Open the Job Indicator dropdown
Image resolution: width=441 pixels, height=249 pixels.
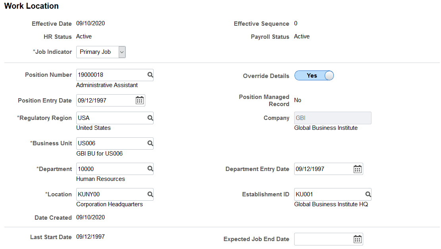(x=121, y=52)
